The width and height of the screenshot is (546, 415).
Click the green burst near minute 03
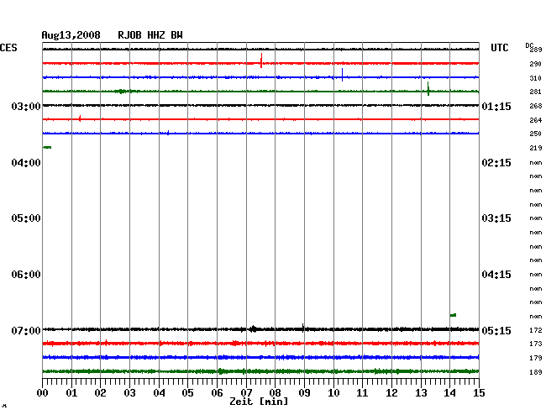tap(121, 92)
